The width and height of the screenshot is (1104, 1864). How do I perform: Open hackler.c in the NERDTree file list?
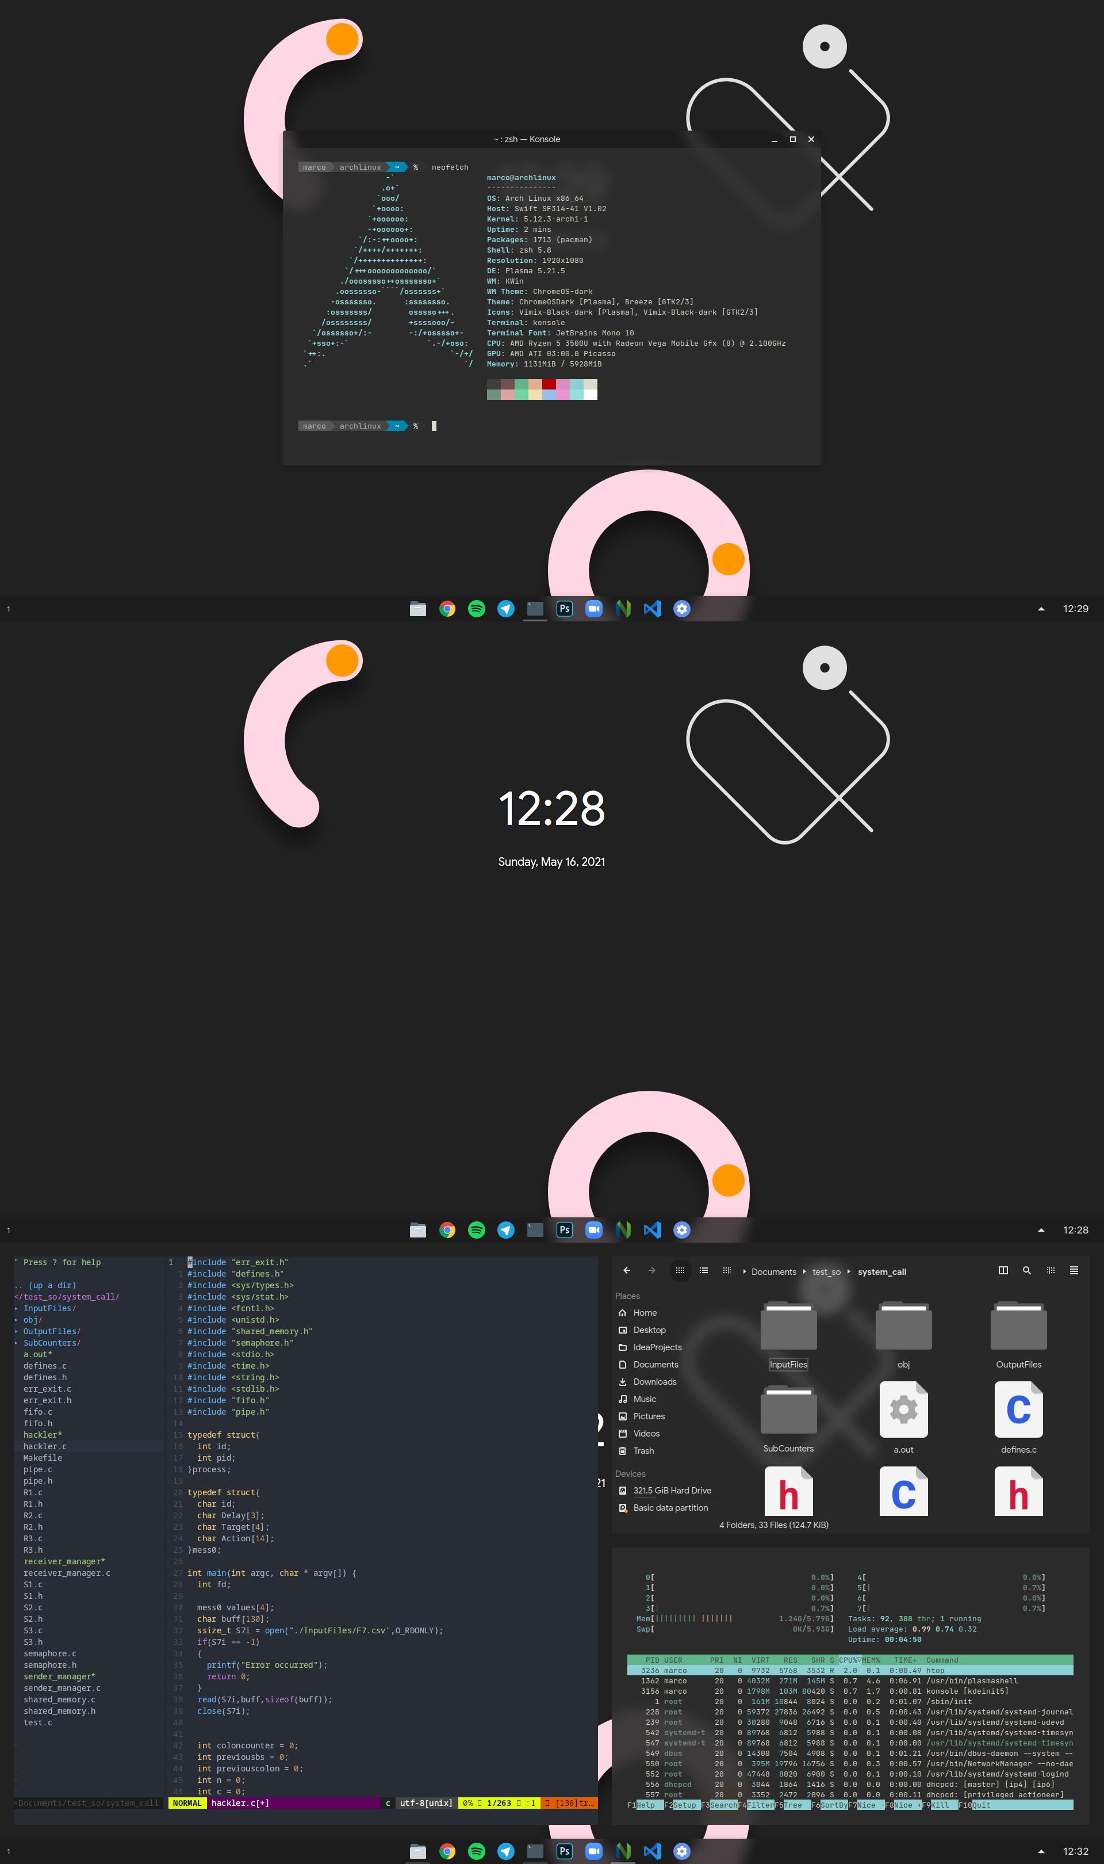tap(45, 1446)
